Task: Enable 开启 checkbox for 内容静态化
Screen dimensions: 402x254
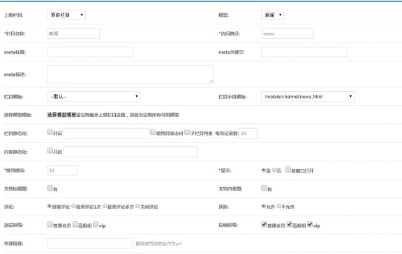Action: [50, 150]
